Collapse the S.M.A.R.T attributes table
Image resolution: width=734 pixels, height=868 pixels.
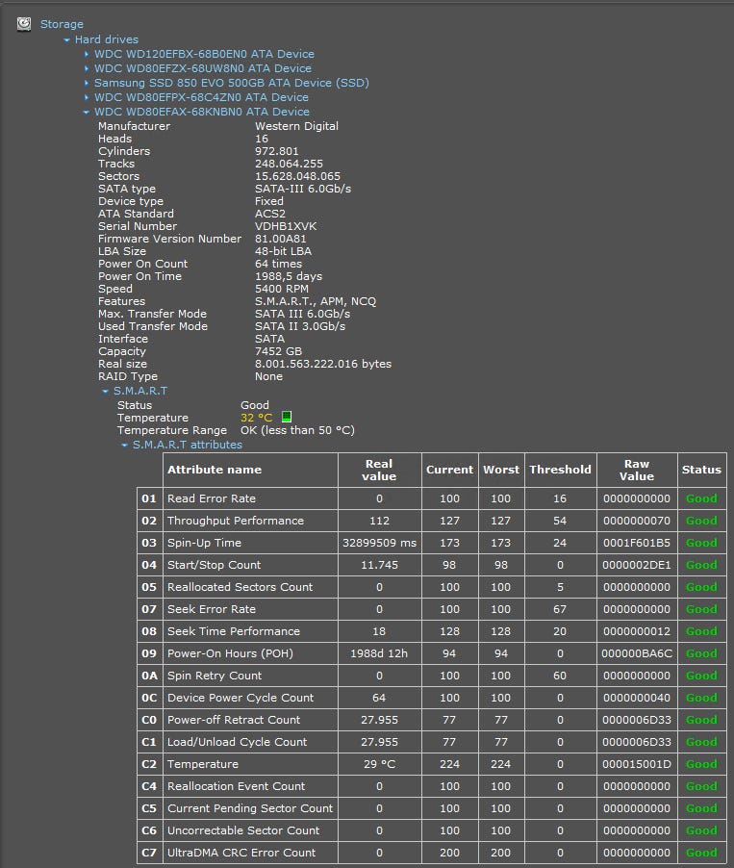point(125,445)
